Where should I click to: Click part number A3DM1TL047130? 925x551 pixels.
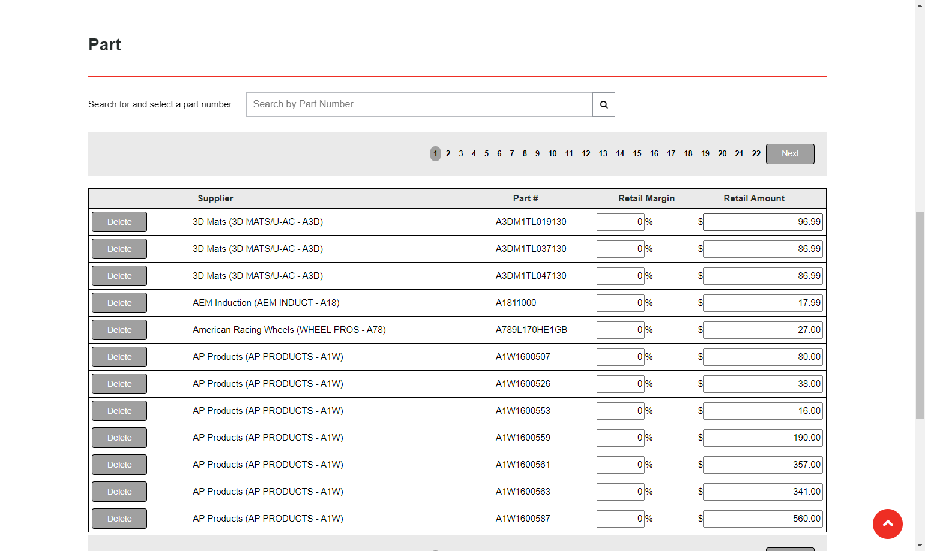click(x=531, y=276)
